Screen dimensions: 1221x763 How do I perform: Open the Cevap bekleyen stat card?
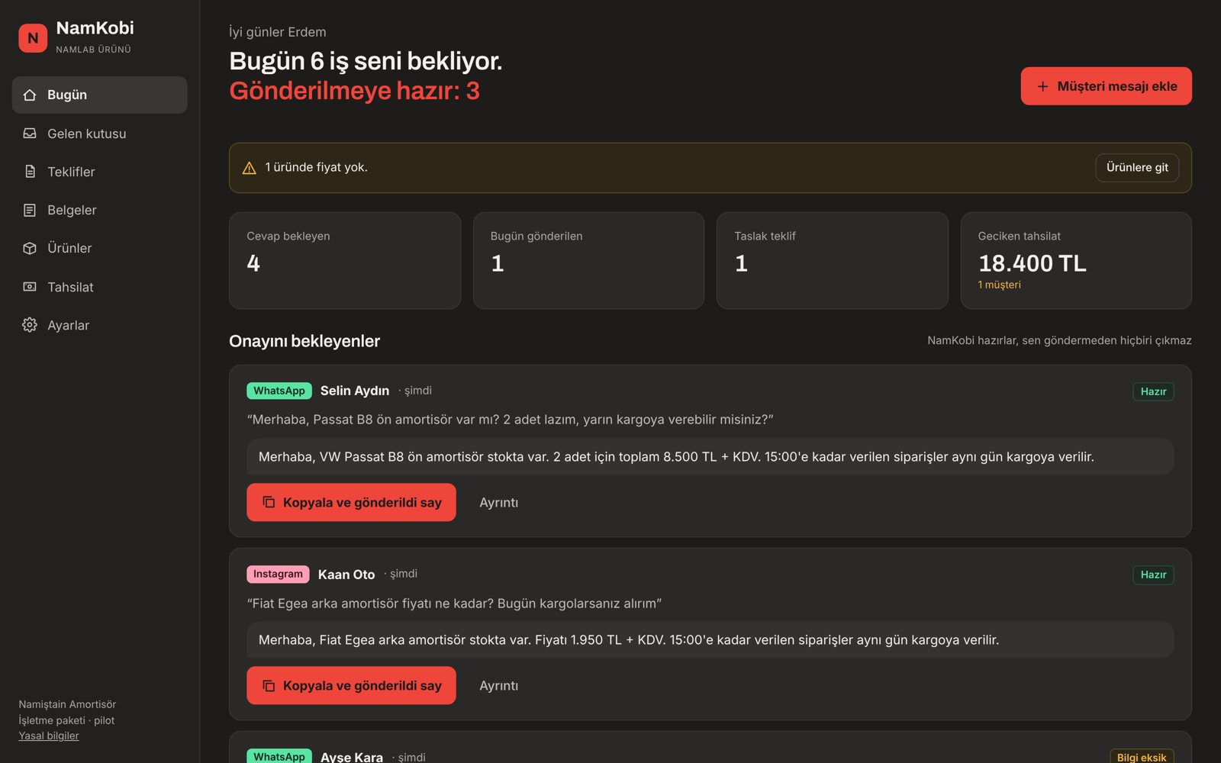click(345, 260)
